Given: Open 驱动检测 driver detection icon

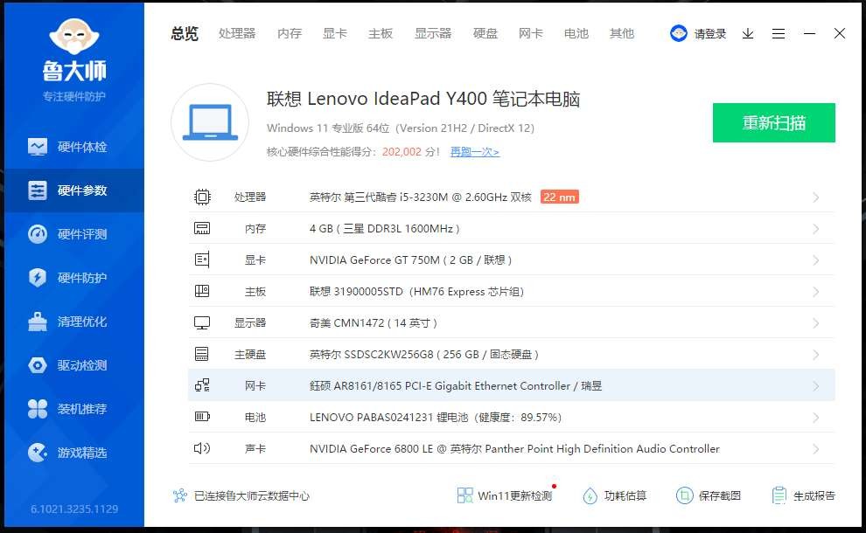Looking at the screenshot, I should point(38,364).
